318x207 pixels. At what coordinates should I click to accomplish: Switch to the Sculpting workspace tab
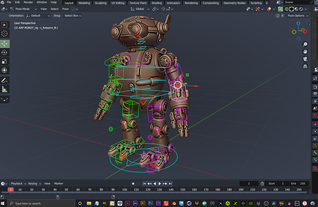(100, 3)
